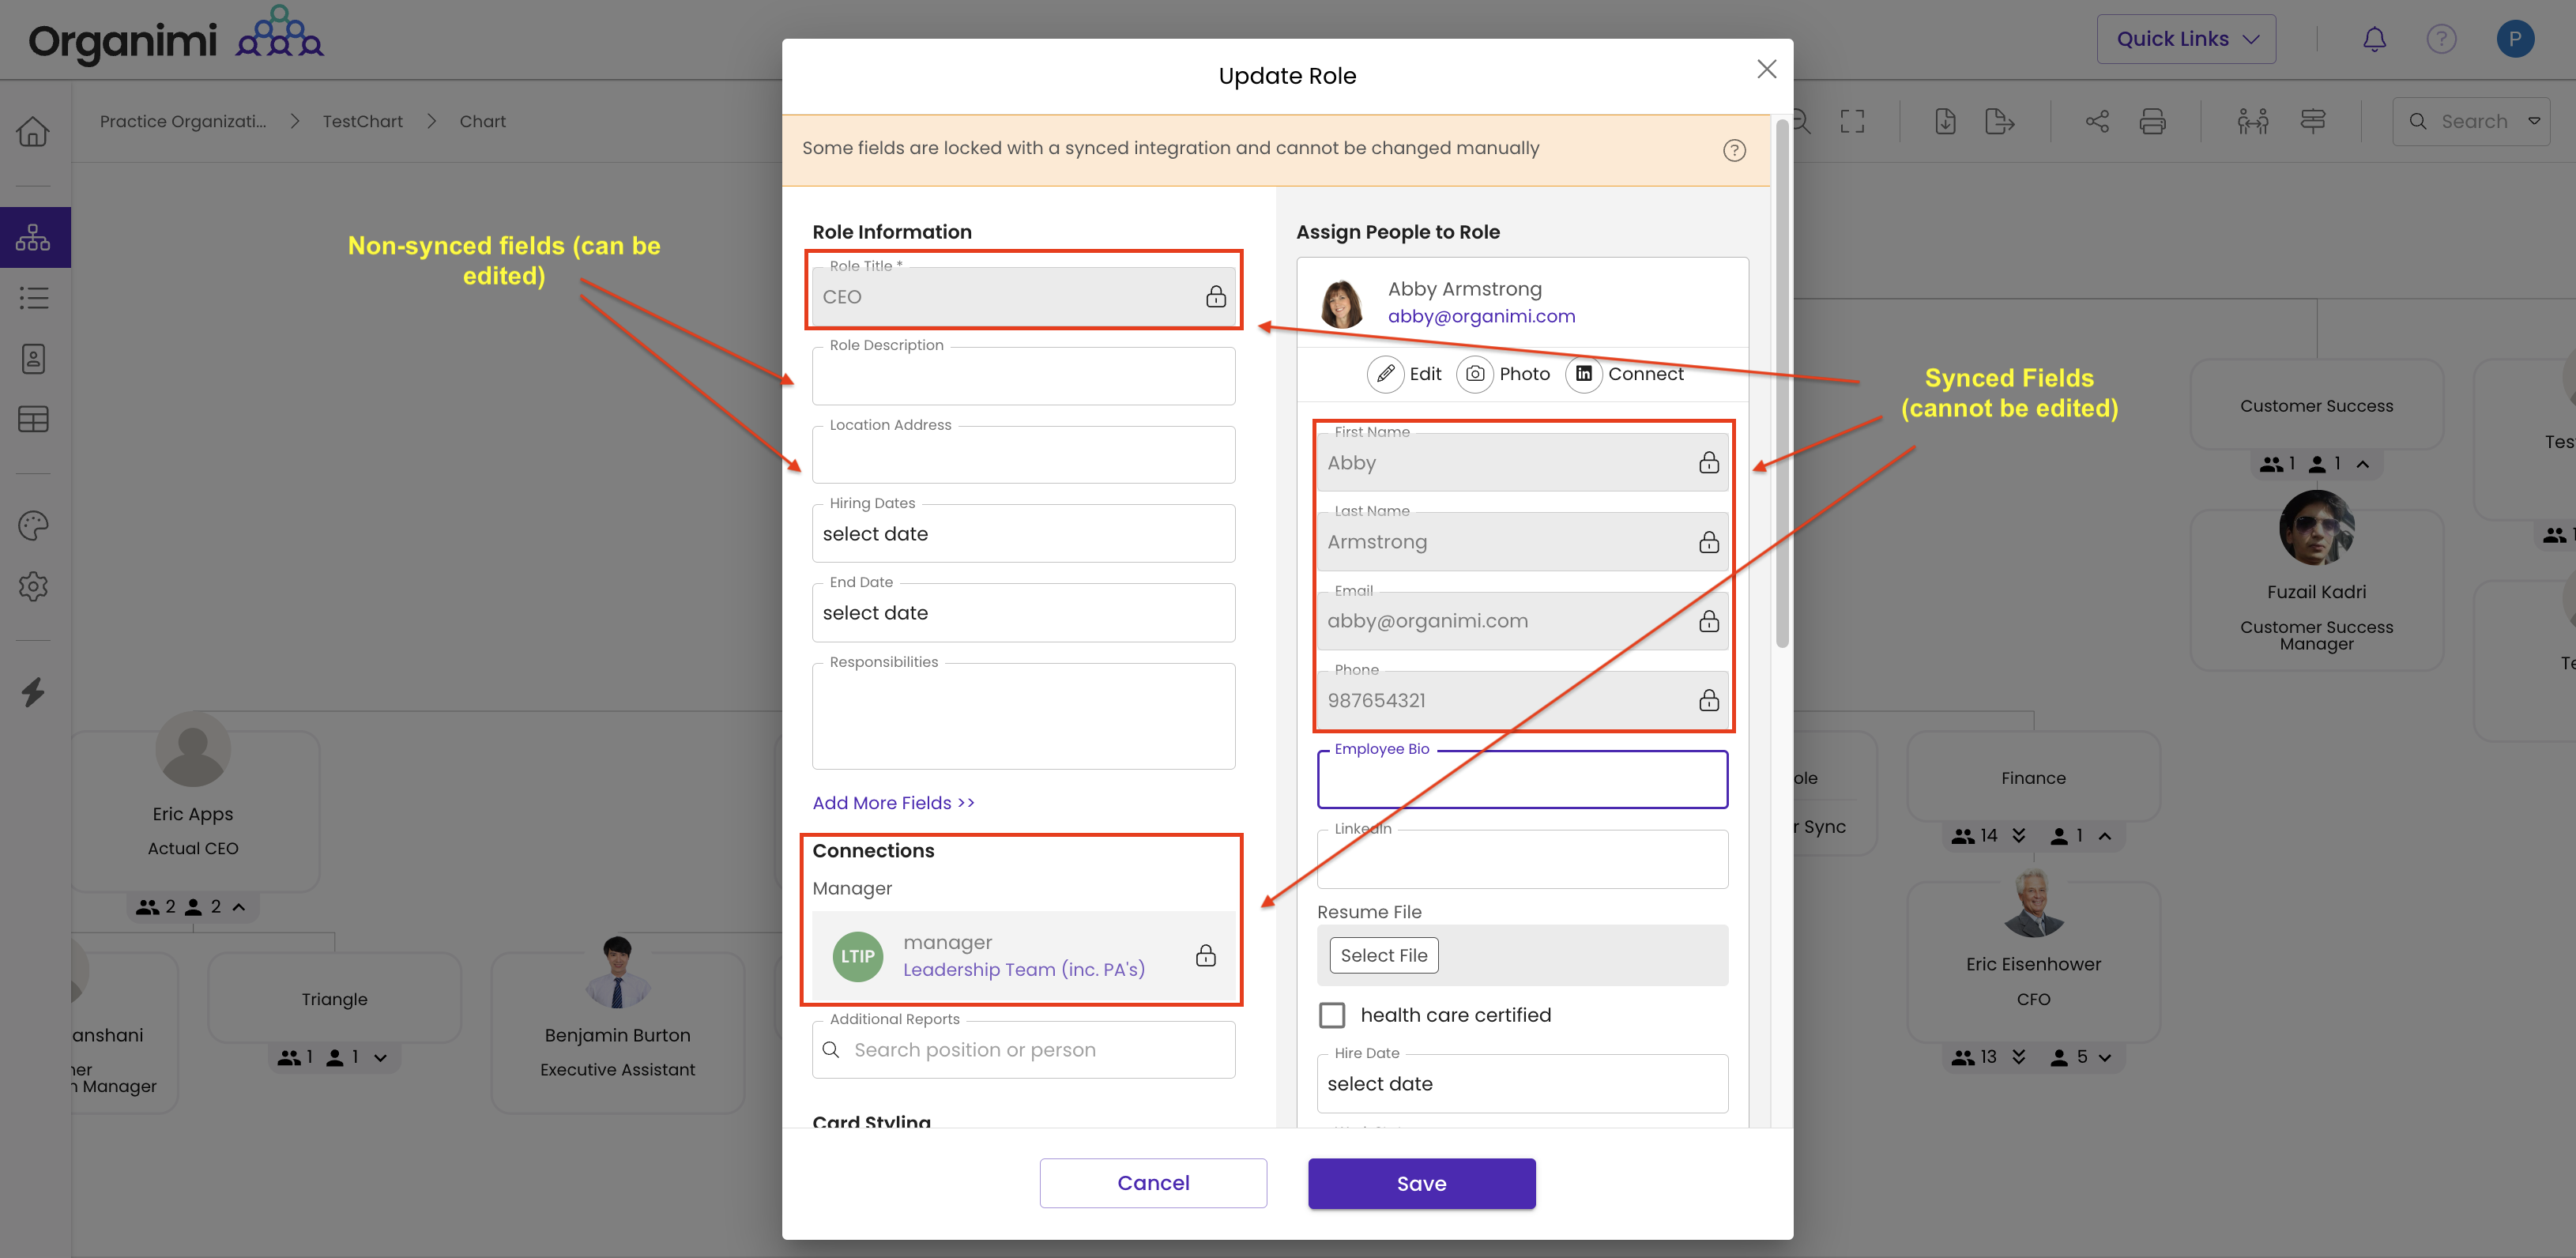Viewport: 2576px width, 1258px height.
Task: Open the Quick Links dropdown
Action: (2186, 39)
